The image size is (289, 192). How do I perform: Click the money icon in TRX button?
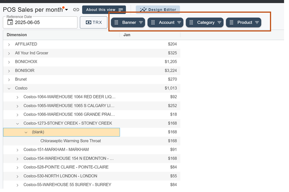89,22
